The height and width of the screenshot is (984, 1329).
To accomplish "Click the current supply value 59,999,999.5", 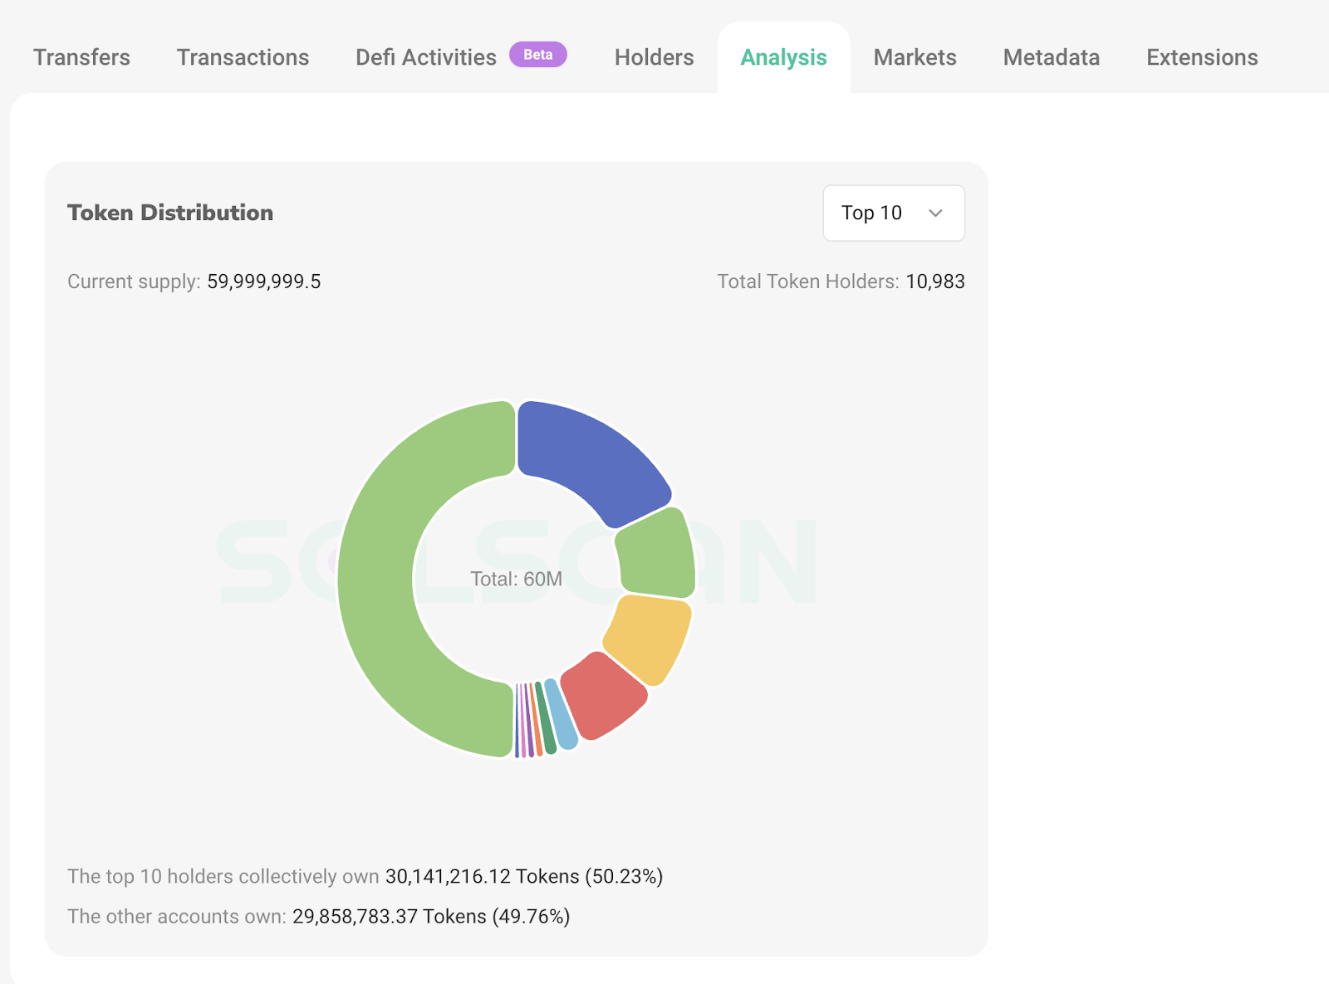I will point(263,281).
